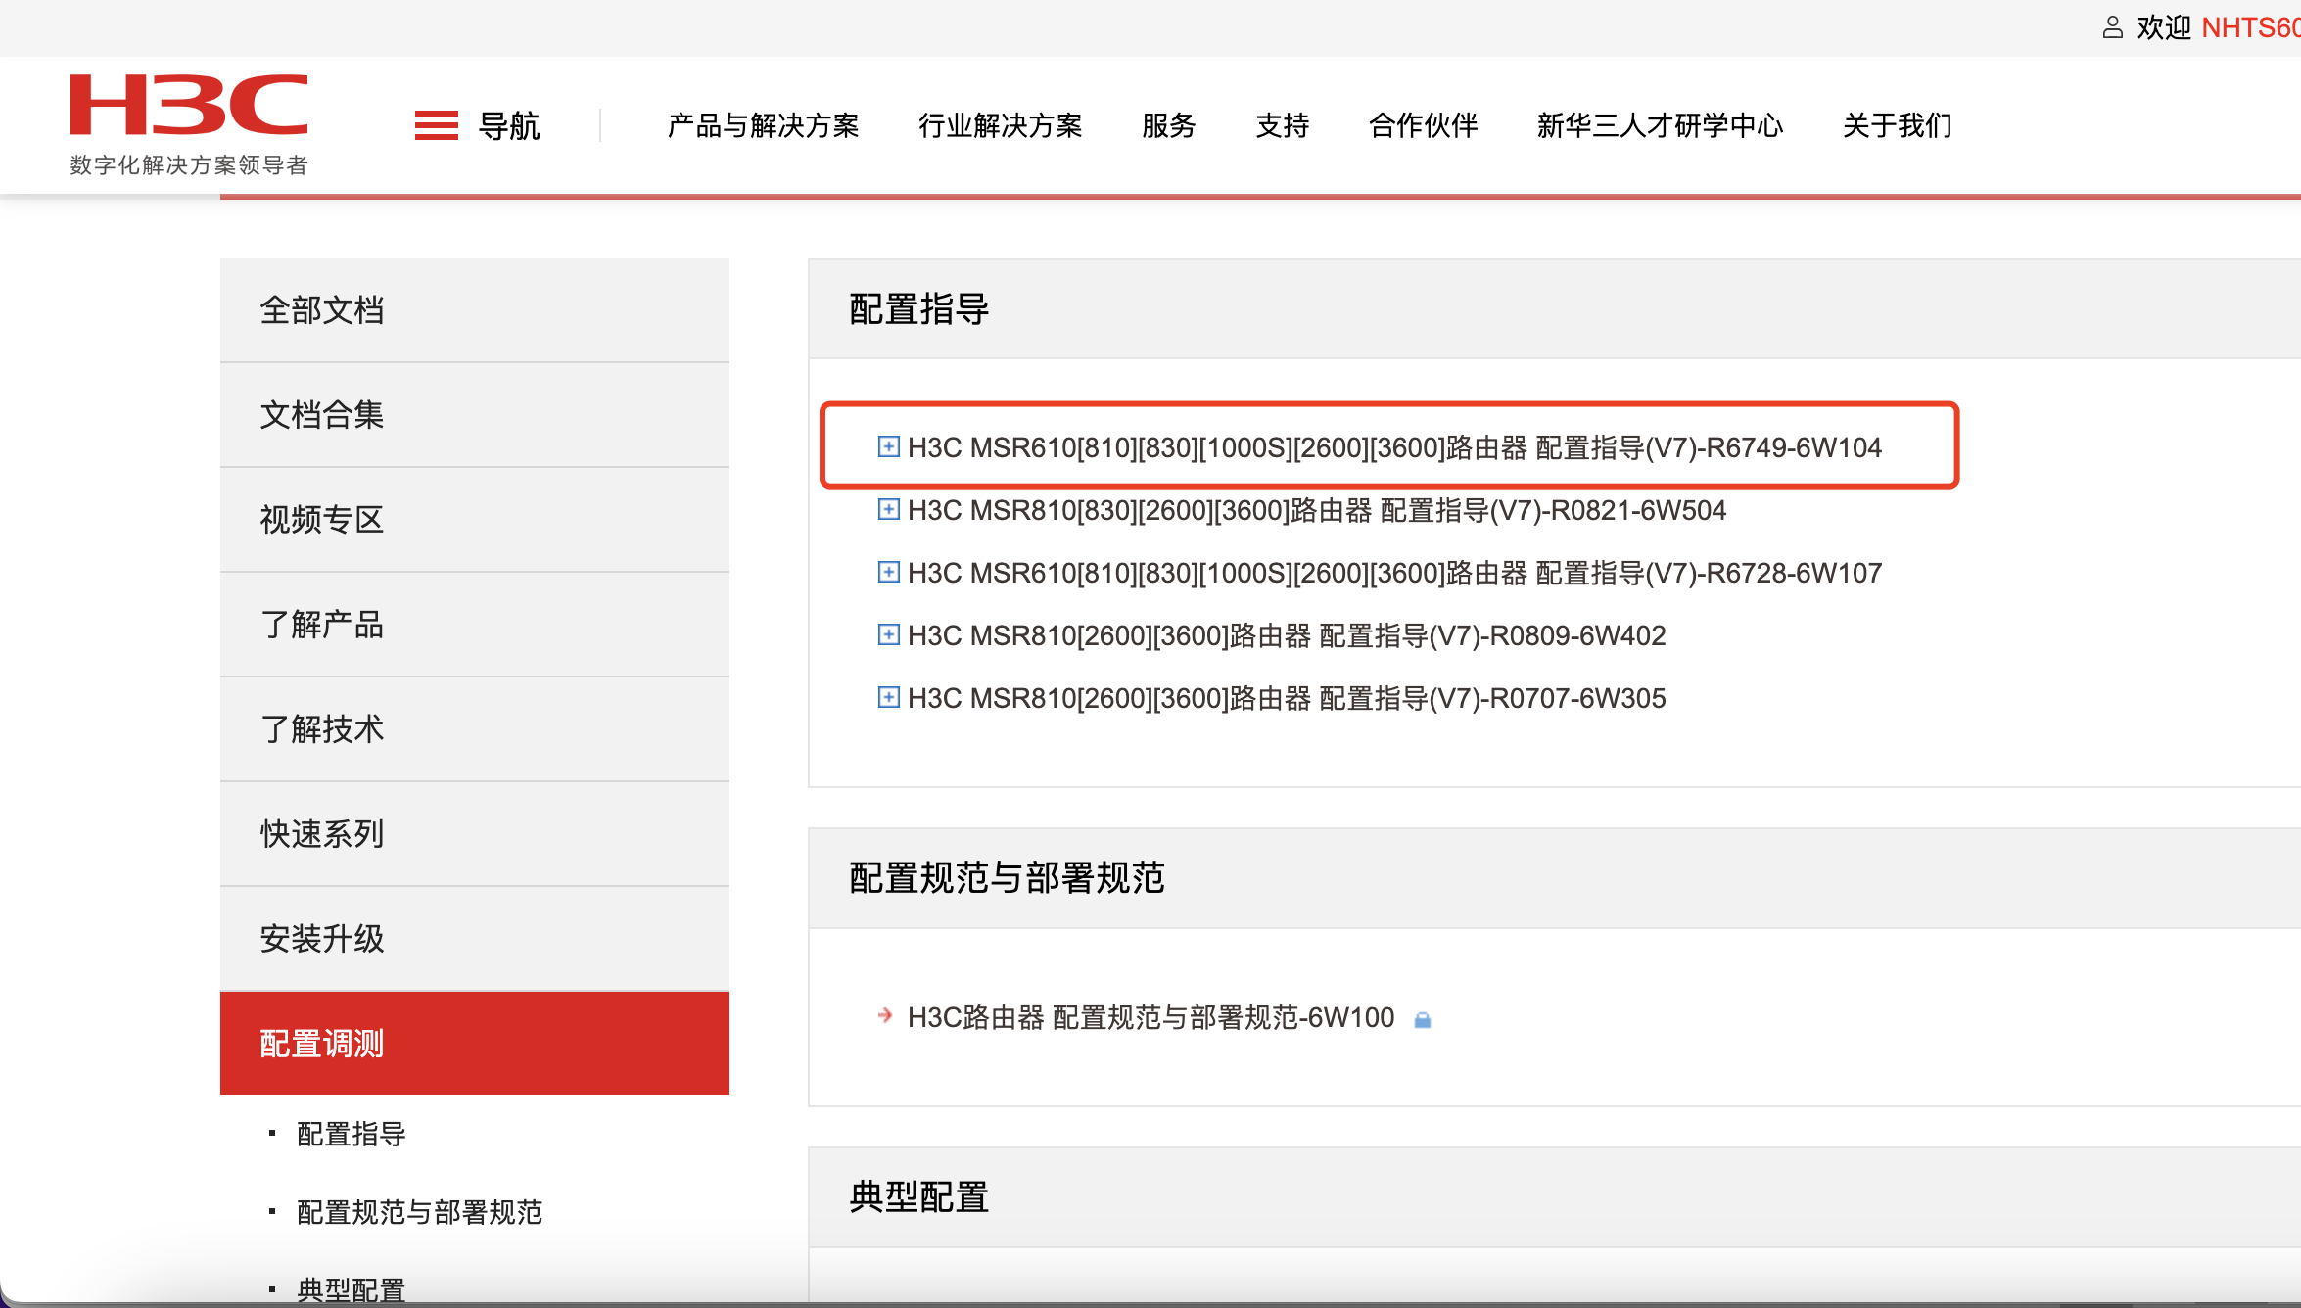Open 产品与解决方案 menu
The image size is (2301, 1308).
(x=763, y=125)
